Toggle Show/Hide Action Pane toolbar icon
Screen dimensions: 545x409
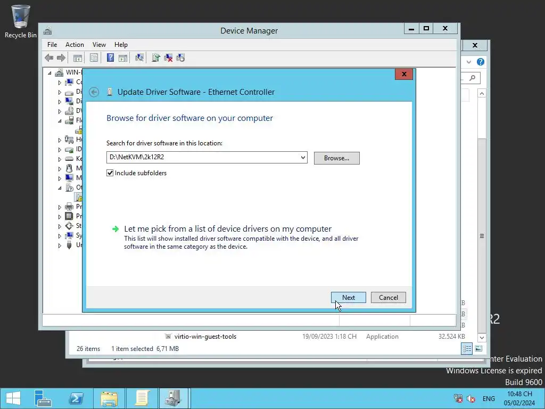click(123, 58)
